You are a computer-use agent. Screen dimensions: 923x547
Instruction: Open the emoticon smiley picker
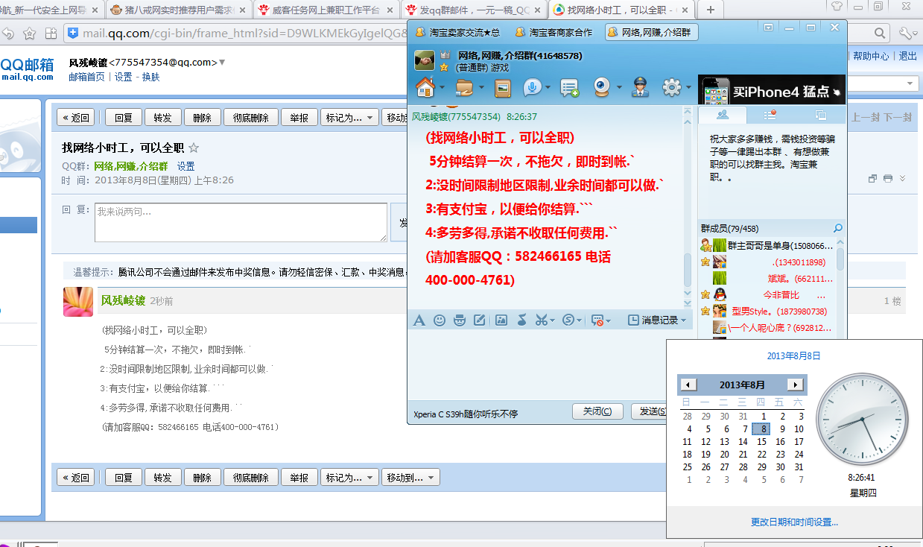coord(440,320)
